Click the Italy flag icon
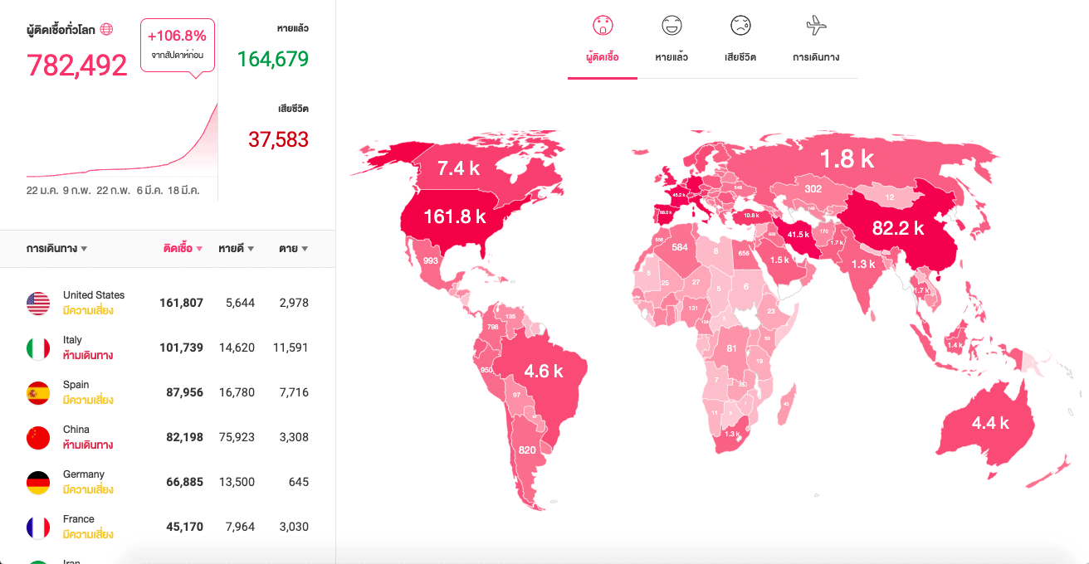The image size is (1089, 564). click(38, 348)
